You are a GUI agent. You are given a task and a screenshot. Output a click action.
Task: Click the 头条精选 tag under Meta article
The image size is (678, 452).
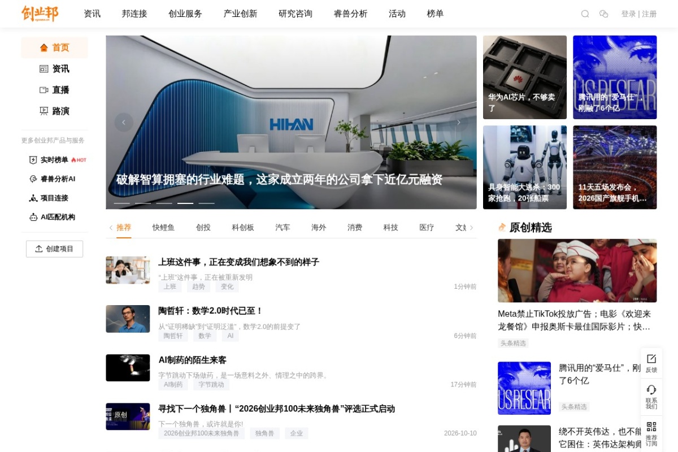513,343
